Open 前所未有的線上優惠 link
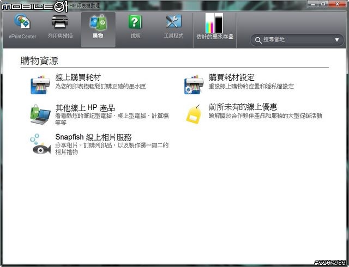This screenshot has width=349, height=267. click(x=243, y=107)
